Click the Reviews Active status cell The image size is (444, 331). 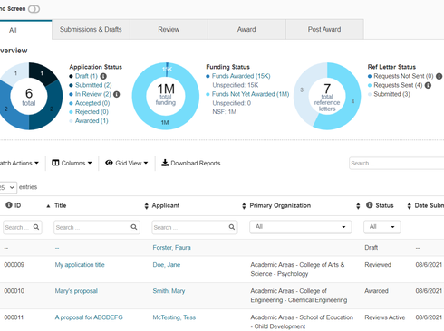click(x=385, y=317)
